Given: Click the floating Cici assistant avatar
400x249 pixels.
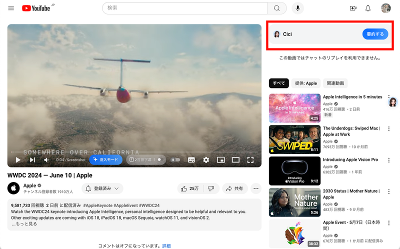Looking at the screenshot, I should click(393, 102).
